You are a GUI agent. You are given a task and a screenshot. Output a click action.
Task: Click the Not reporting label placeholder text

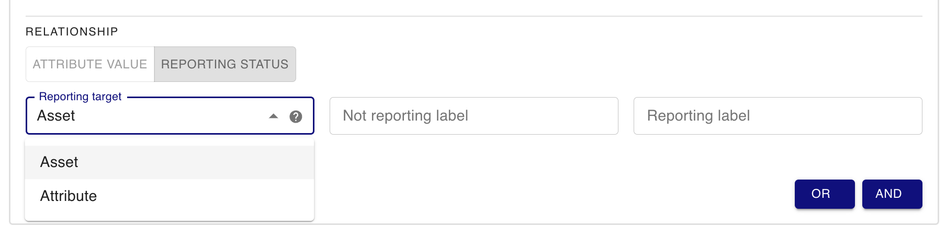[x=406, y=116]
